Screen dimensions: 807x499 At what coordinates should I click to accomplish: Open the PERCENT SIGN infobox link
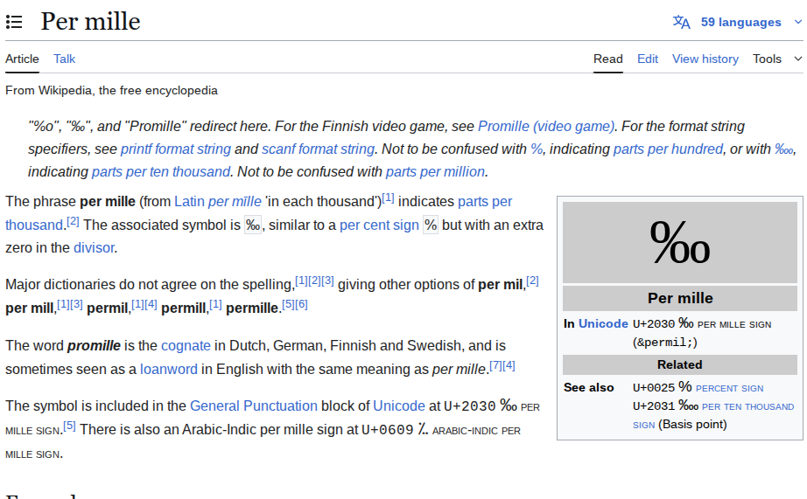click(729, 389)
